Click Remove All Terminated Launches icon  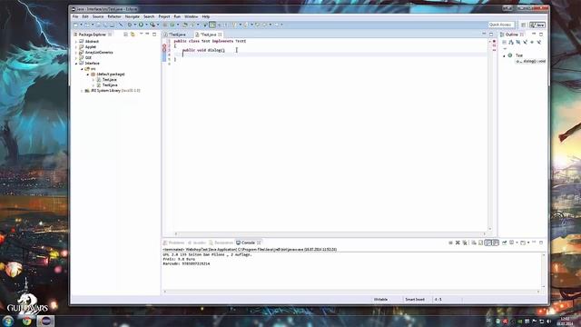point(465,243)
